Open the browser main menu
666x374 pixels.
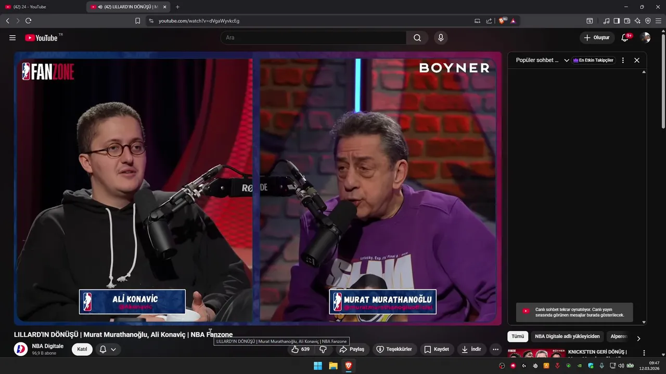(x=658, y=21)
